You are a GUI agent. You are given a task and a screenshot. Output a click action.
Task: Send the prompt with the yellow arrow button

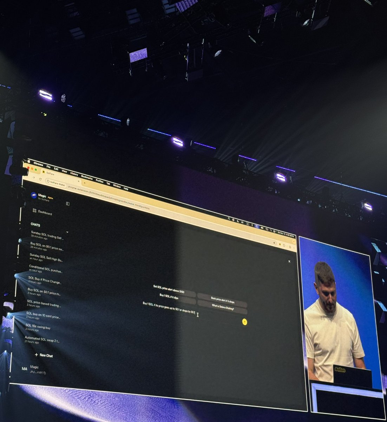tap(245, 322)
